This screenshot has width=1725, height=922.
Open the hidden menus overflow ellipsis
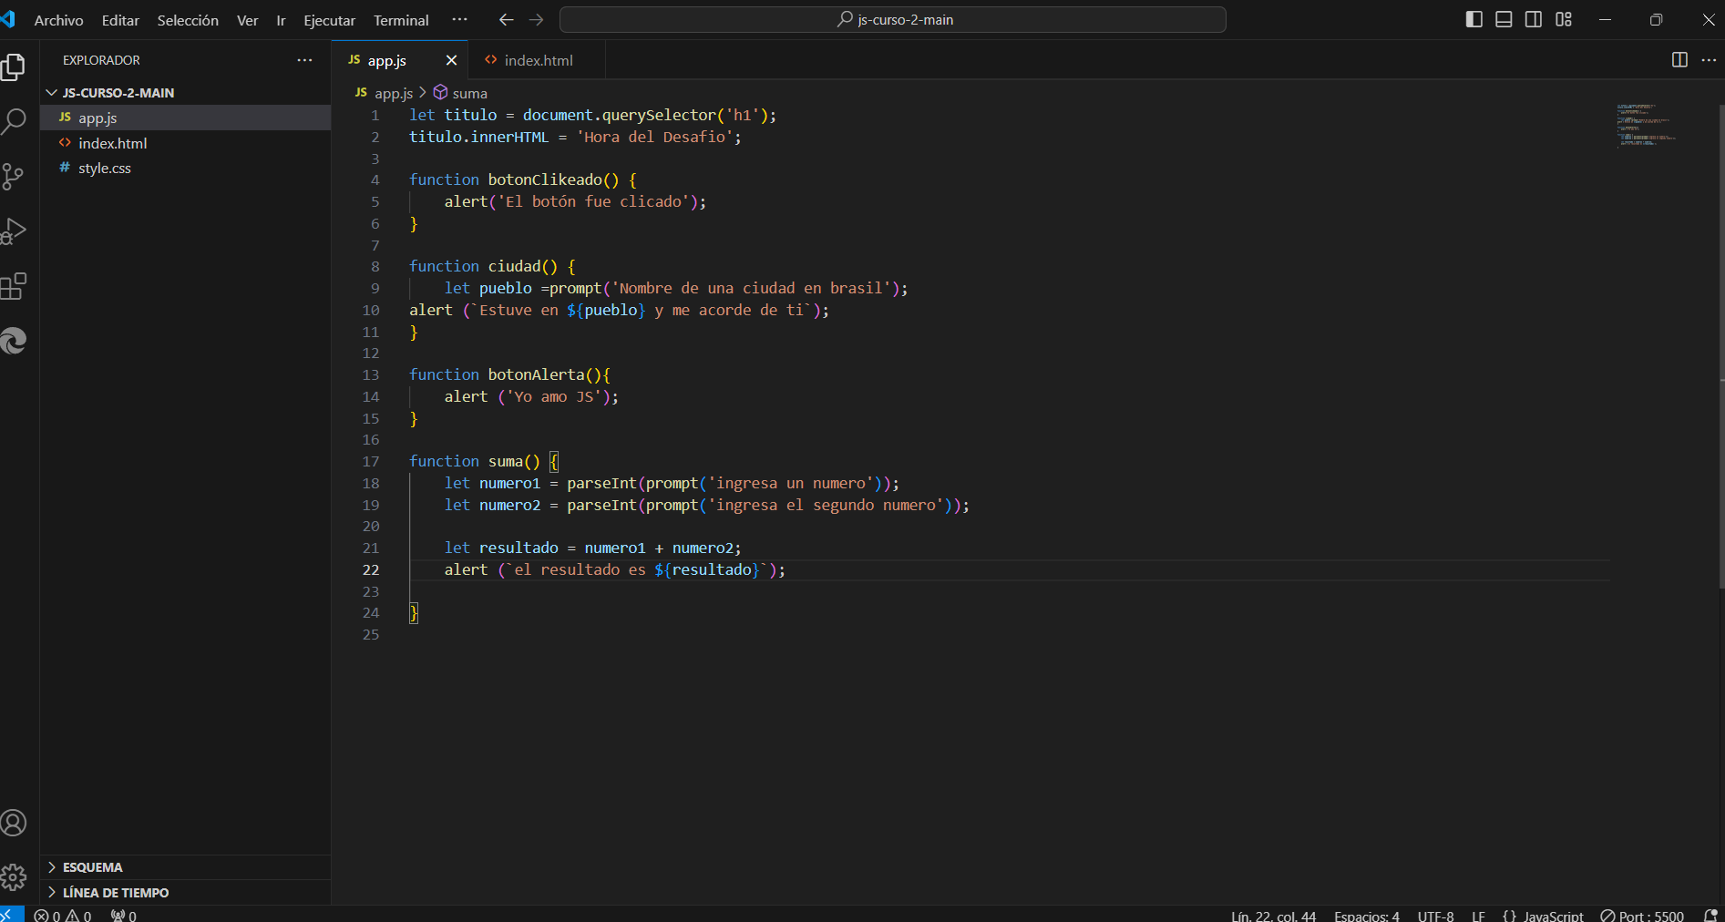pos(459,20)
